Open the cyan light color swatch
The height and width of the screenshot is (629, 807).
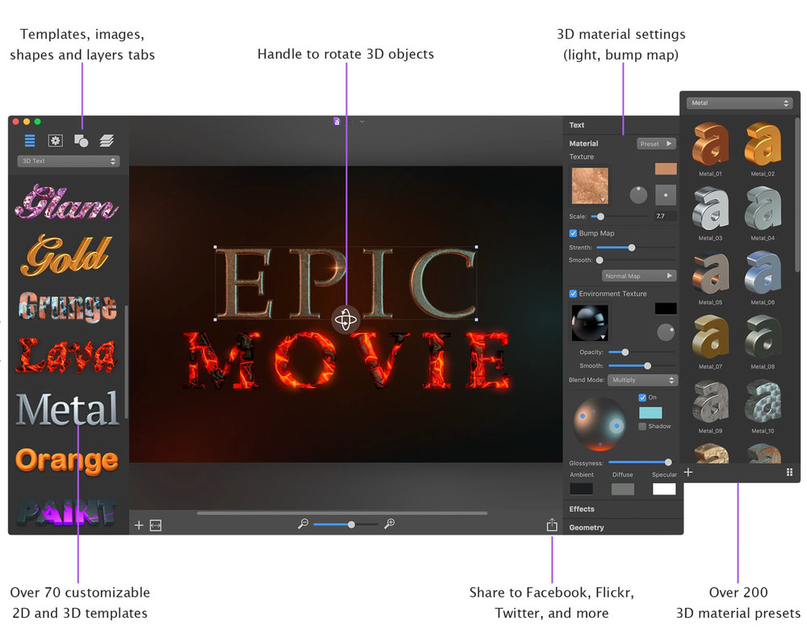[x=650, y=412]
